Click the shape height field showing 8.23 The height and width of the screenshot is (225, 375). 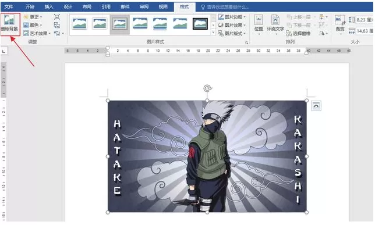[365, 20]
